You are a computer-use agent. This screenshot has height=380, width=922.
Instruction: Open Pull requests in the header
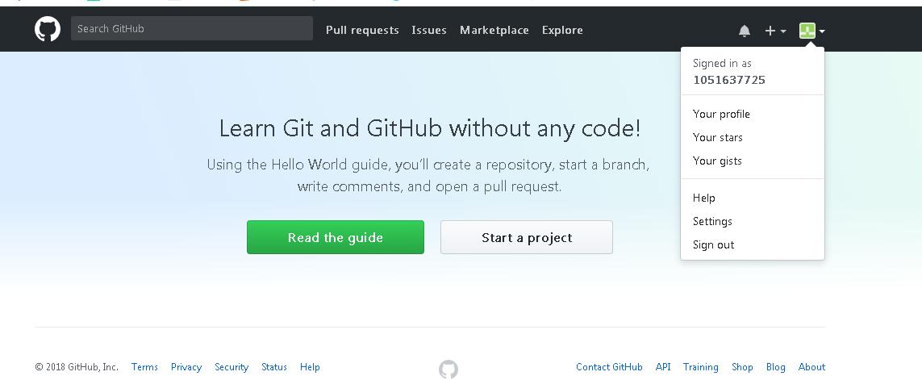[x=362, y=30]
